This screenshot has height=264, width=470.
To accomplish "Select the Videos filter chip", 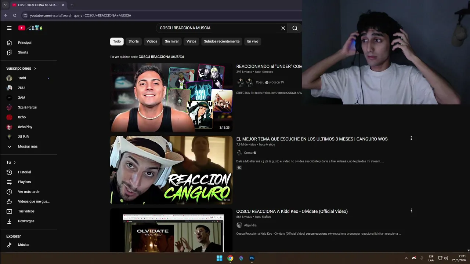I will pos(152,41).
